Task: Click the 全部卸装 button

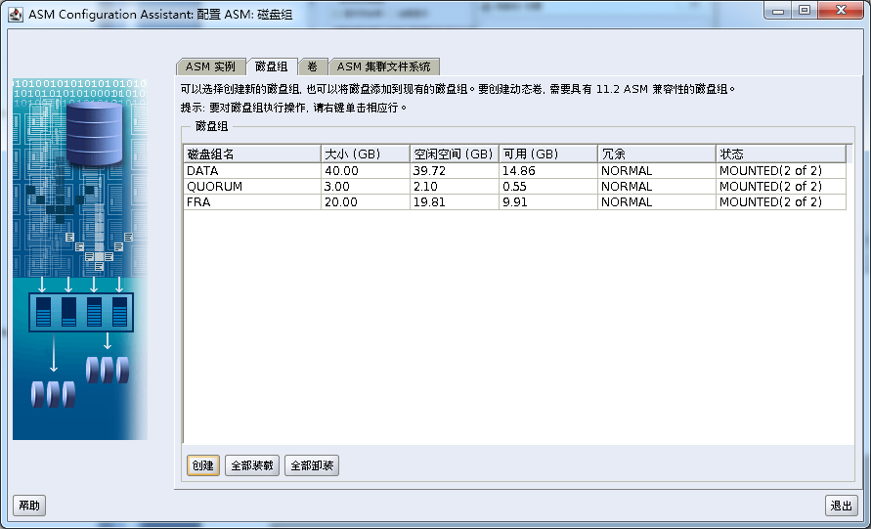Action: (x=312, y=465)
